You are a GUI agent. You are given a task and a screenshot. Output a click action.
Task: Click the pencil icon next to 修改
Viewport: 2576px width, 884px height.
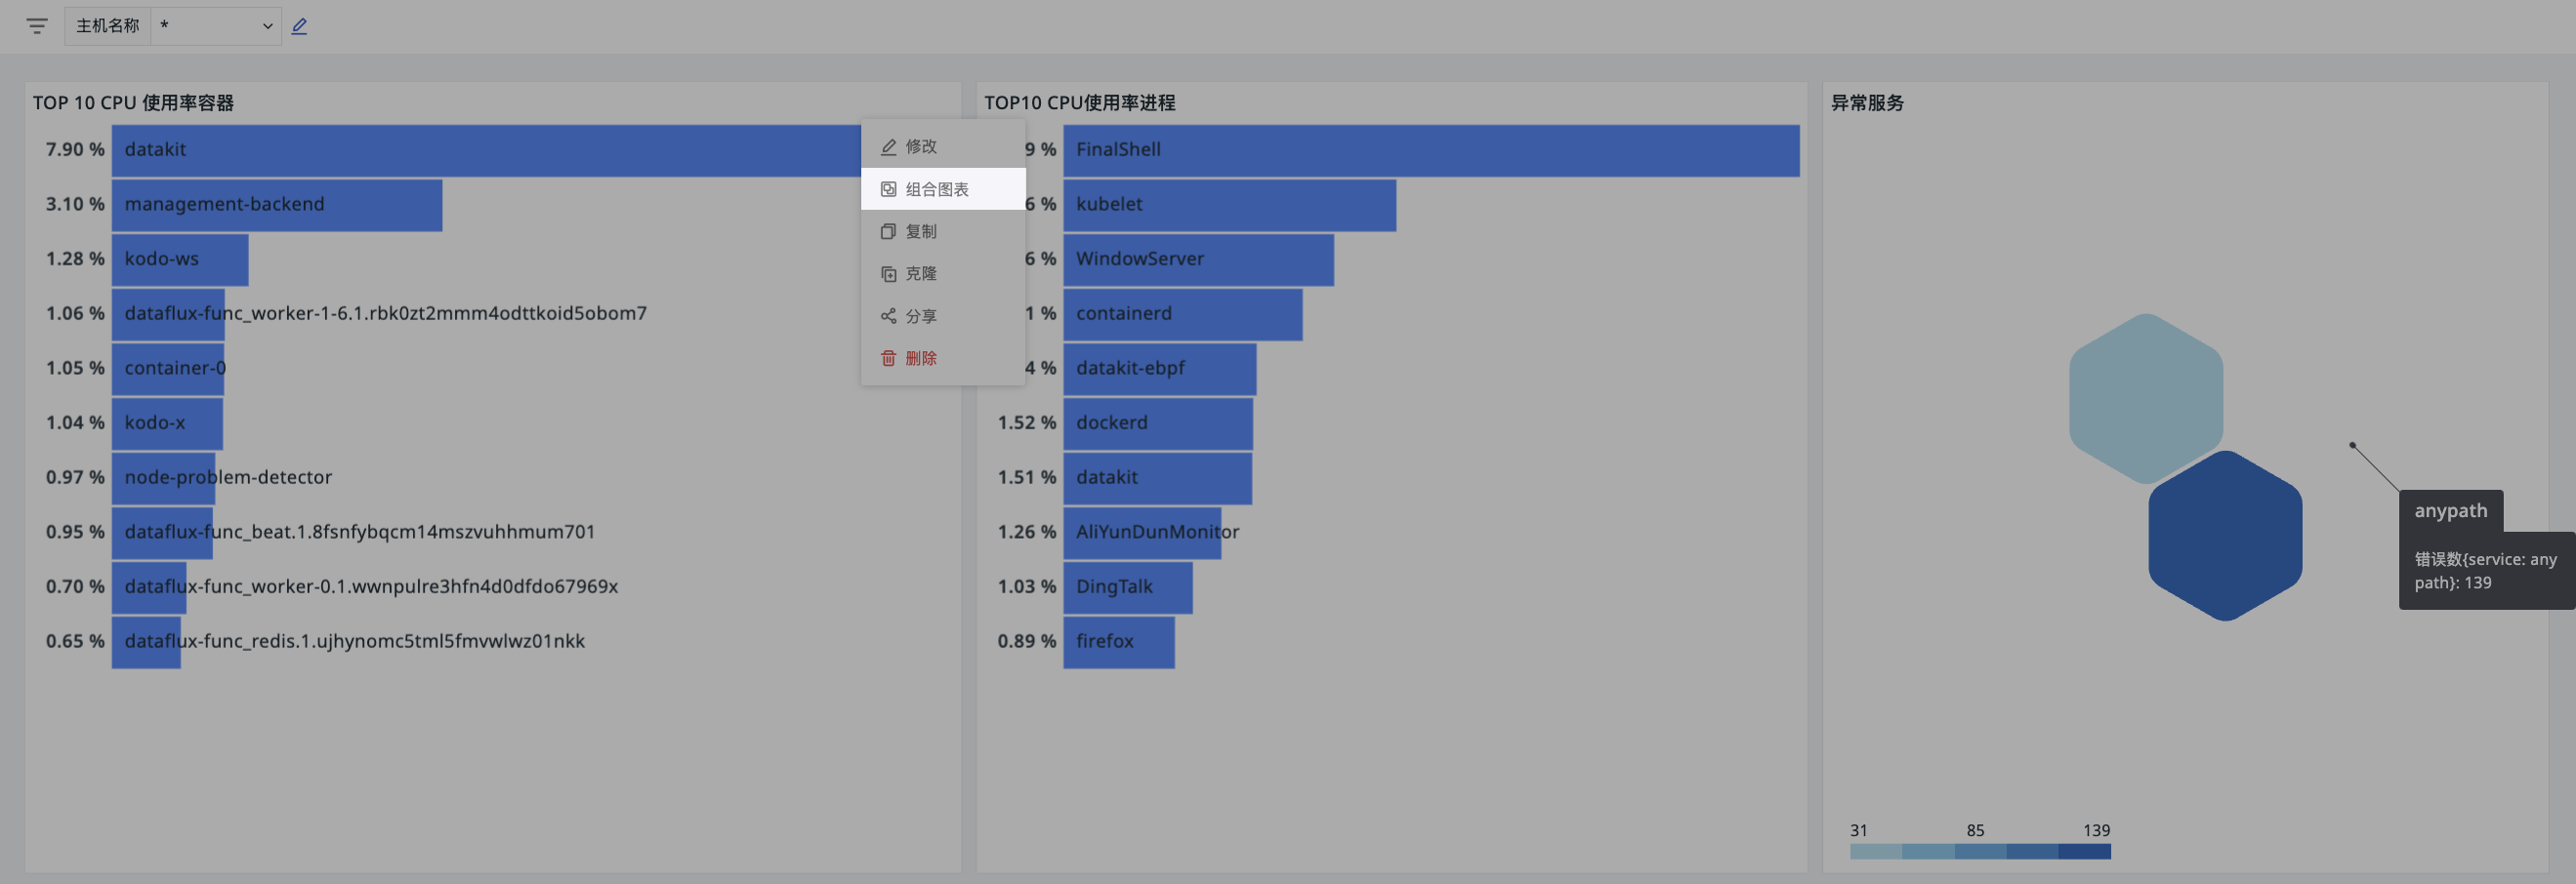(888, 146)
